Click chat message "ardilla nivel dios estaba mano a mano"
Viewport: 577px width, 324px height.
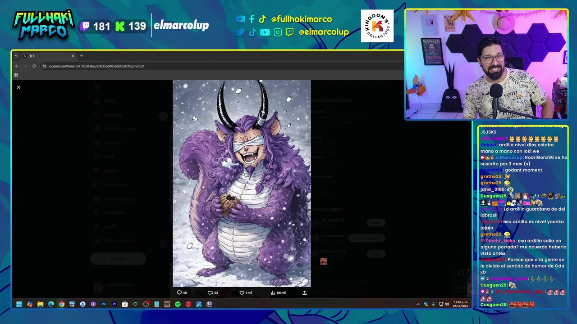517,148
